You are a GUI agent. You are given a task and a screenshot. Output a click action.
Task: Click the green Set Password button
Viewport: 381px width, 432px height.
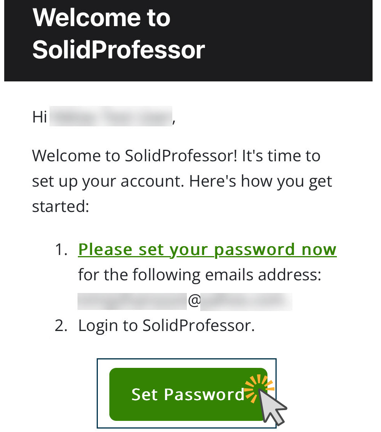(188, 394)
